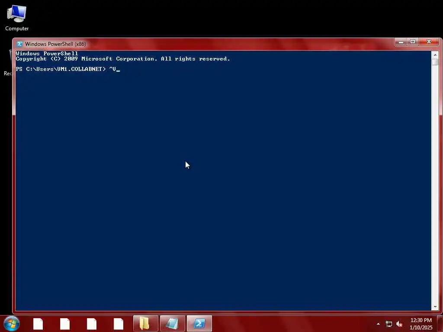Viewport: 443px width, 332px height.
Task: Click the 'PS C:\Users\VM1.COLLABNET>' prompt text
Action: (x=61, y=69)
